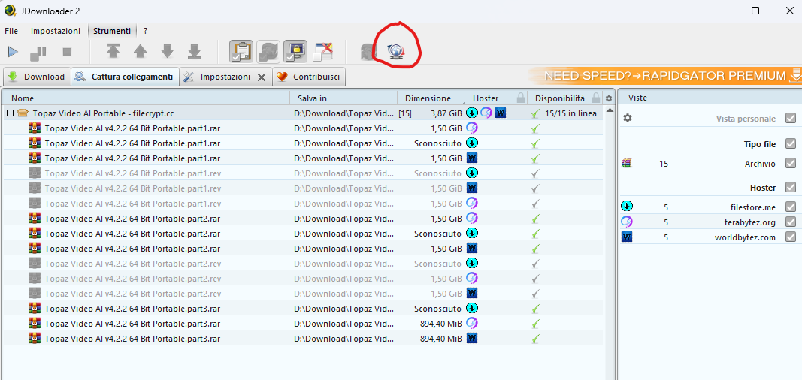Open the gear settings in Viste panel
This screenshot has height=380, width=802.
tap(628, 118)
